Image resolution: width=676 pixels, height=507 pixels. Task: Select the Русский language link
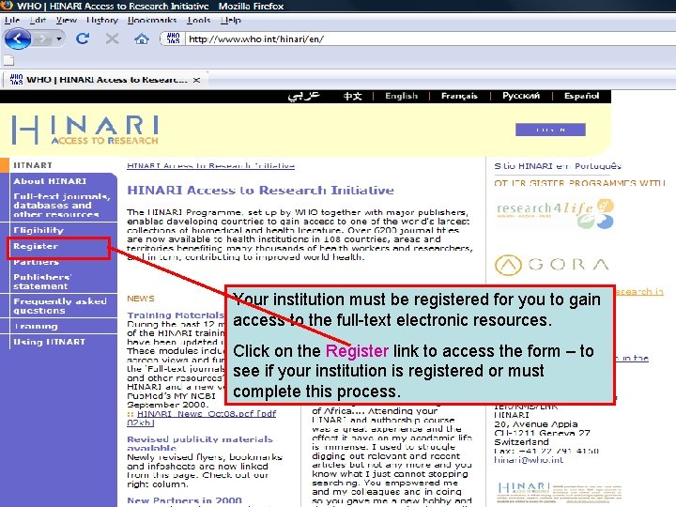[x=521, y=96]
